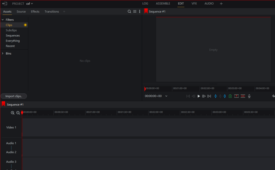
Task: Open the AUDIO workspace tab
Action: coord(209,3)
